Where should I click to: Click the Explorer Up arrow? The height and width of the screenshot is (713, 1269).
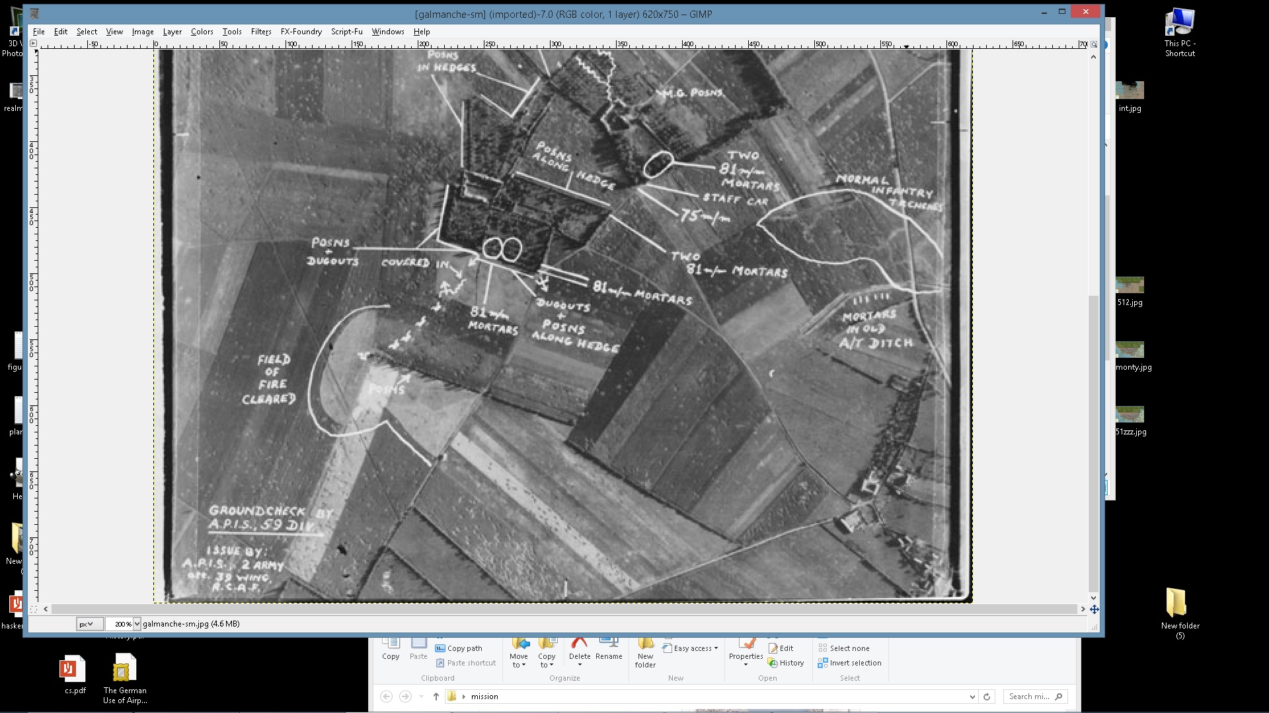436,696
